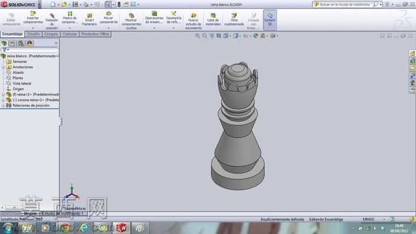Switch to Croquis tab
The width and height of the screenshot is (416, 234).
click(x=51, y=34)
